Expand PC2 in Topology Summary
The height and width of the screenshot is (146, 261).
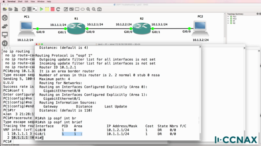tap(228, 19)
